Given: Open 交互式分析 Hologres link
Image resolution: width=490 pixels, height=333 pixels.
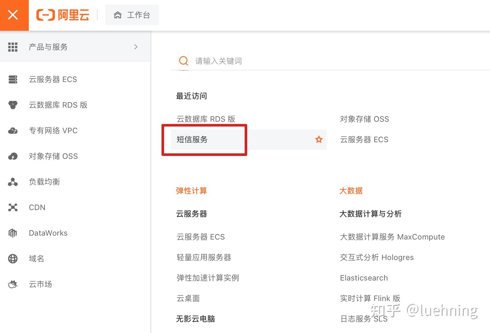Looking at the screenshot, I should 377,257.
